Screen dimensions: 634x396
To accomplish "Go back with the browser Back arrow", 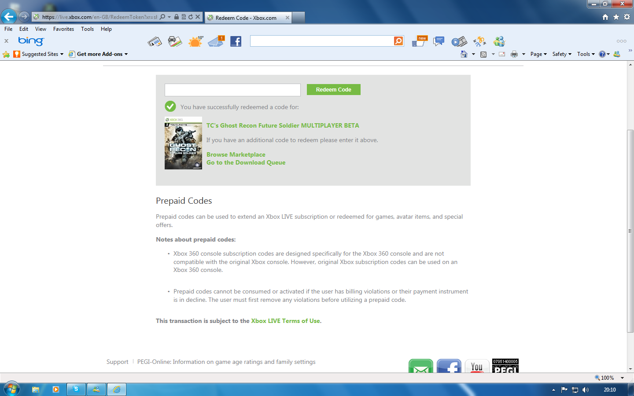I will point(9,17).
